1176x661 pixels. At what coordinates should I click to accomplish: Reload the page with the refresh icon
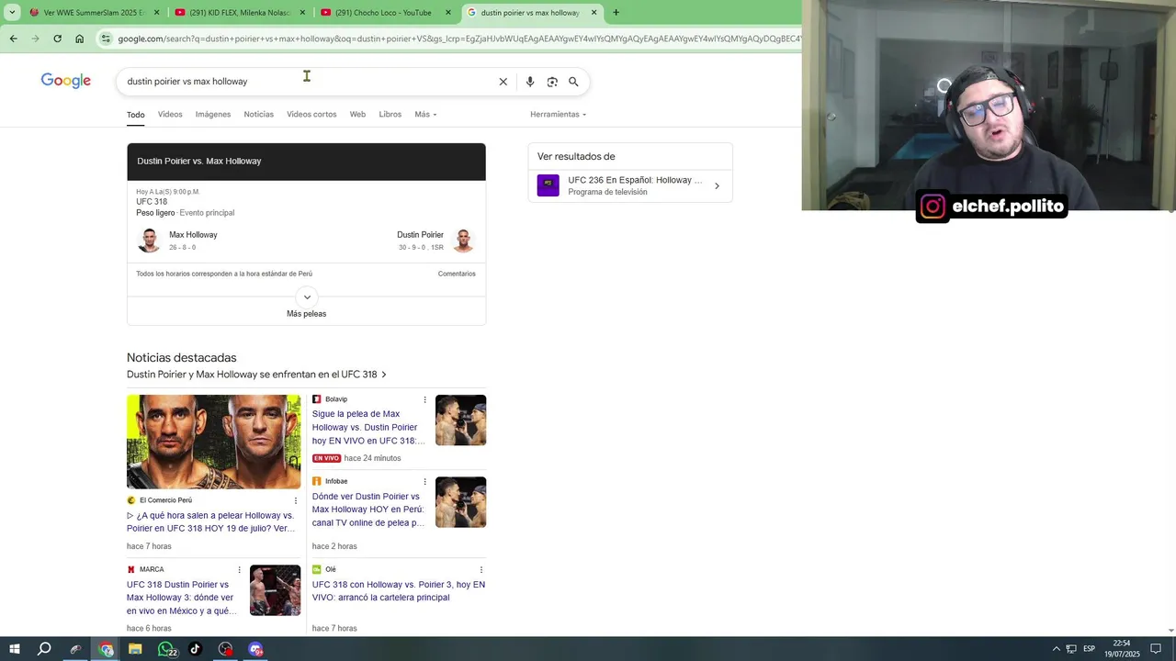point(57,39)
